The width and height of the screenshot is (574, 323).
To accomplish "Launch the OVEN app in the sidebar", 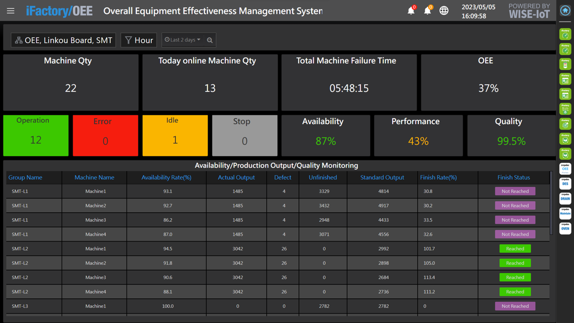I will [565, 229].
